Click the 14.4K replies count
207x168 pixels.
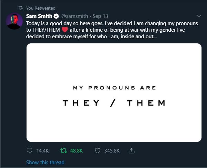point(42,151)
